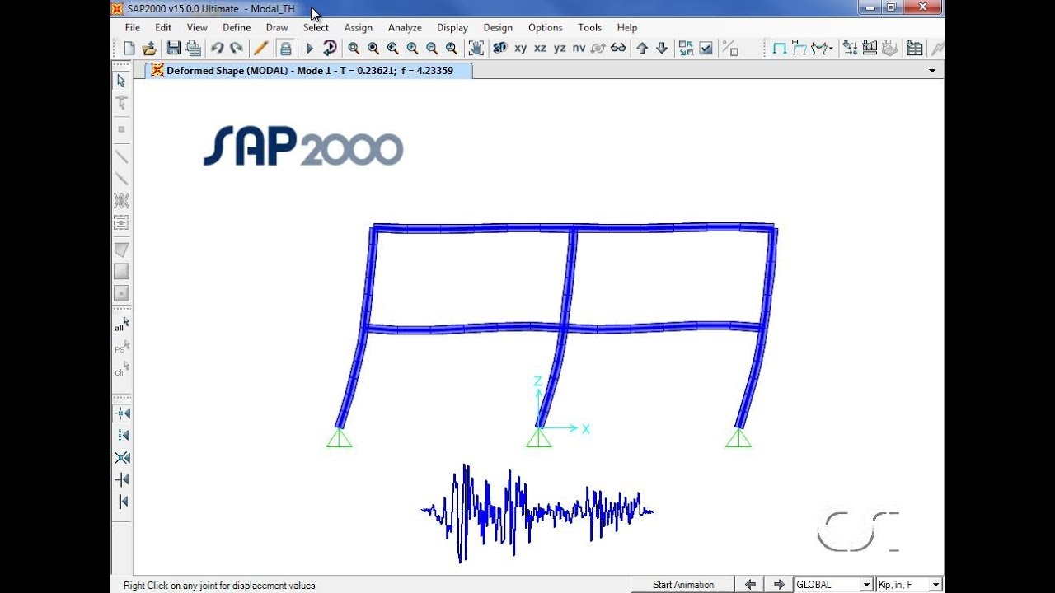Open the Design menu

(x=498, y=27)
